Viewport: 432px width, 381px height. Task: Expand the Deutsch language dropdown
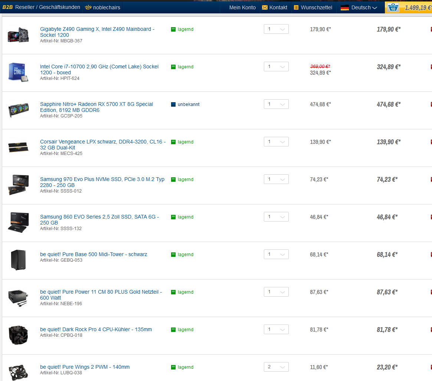tap(359, 7)
